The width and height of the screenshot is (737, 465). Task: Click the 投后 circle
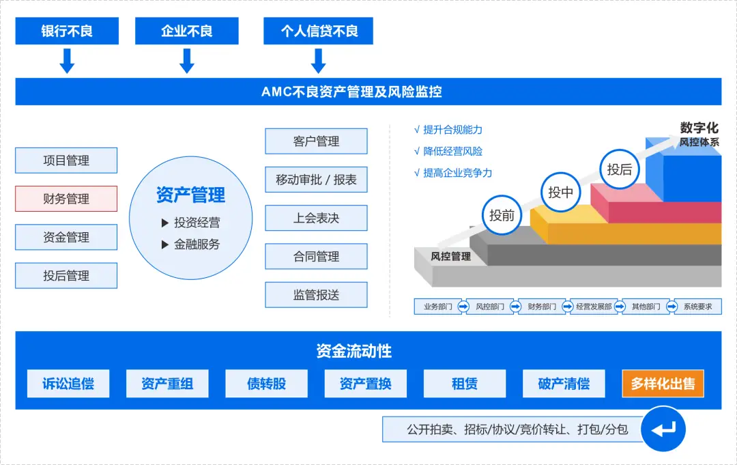point(620,169)
